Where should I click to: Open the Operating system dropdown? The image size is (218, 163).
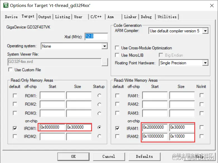[x=105, y=46]
